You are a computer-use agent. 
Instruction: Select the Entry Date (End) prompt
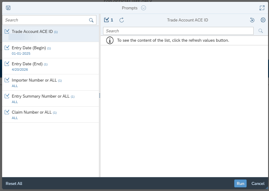[x=30, y=64]
